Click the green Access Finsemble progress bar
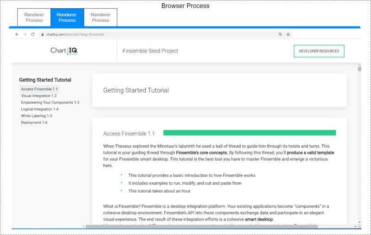Screen dimensions: 371x235 [249, 133]
